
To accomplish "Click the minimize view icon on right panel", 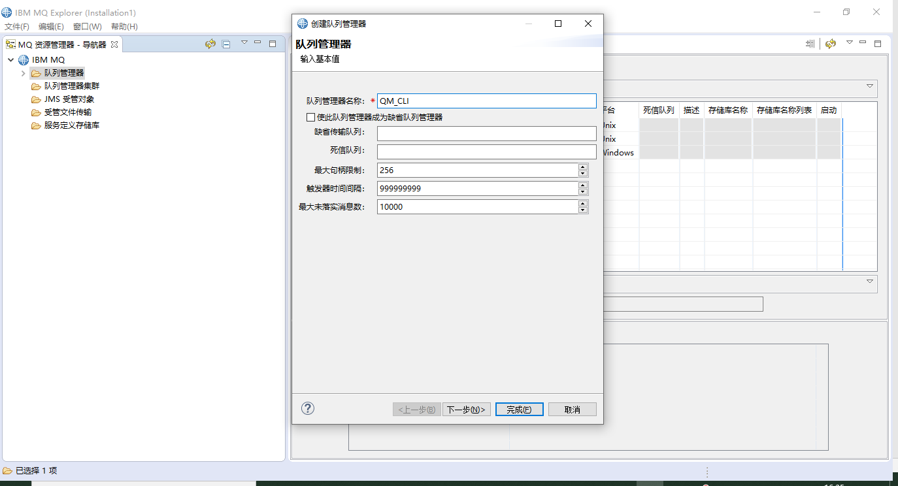I will tap(863, 43).
